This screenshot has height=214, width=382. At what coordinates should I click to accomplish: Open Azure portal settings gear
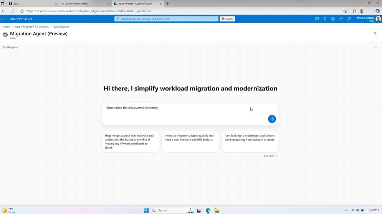coord(333,19)
